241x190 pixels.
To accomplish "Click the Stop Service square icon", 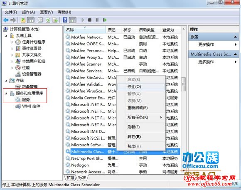I will point(90,20).
